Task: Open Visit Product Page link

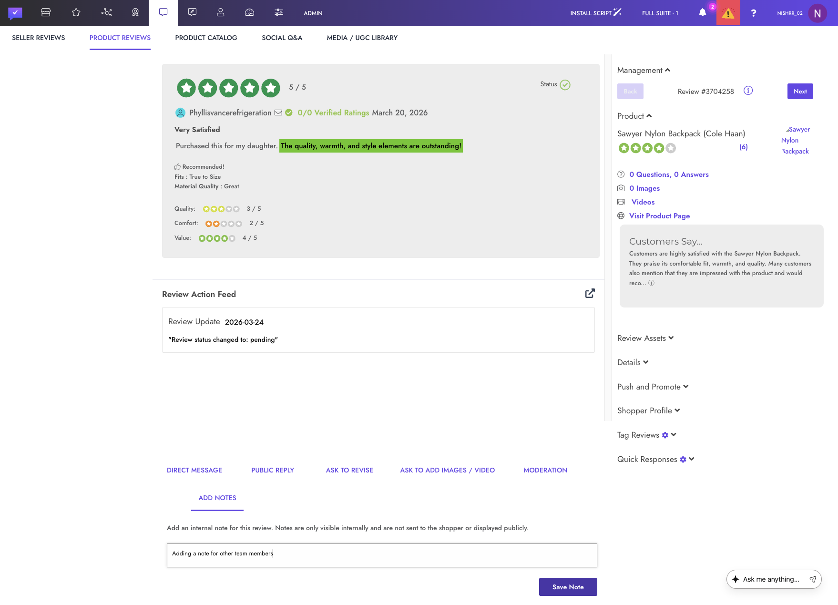Action: coord(659,216)
